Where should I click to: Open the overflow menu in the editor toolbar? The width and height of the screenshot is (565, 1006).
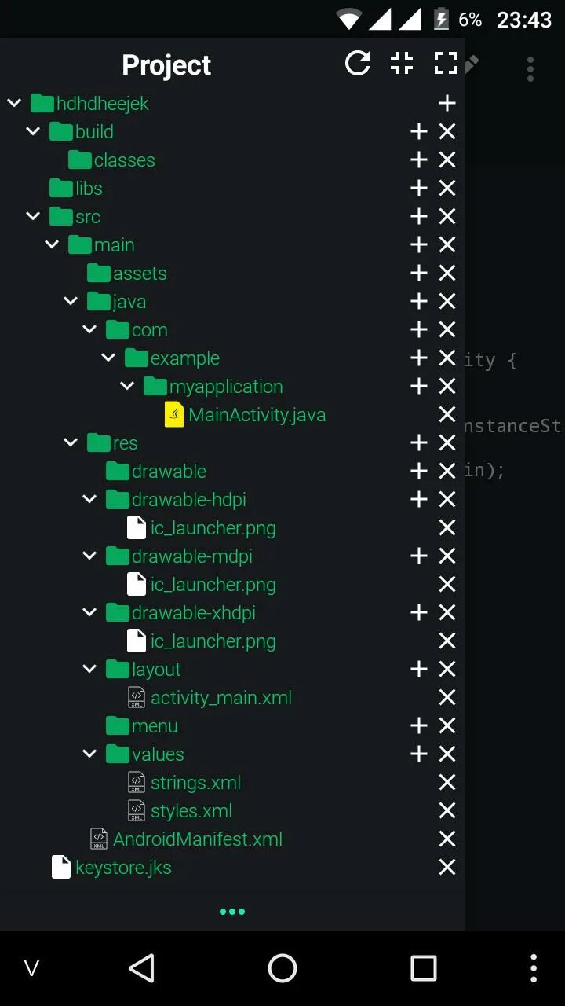pyautogui.click(x=530, y=68)
